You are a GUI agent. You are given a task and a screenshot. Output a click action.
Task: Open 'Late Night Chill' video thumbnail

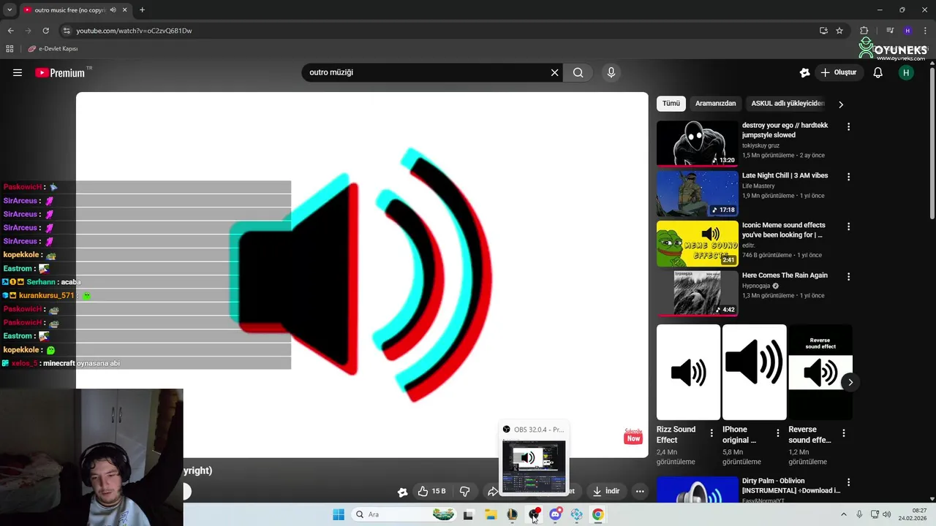coord(697,194)
